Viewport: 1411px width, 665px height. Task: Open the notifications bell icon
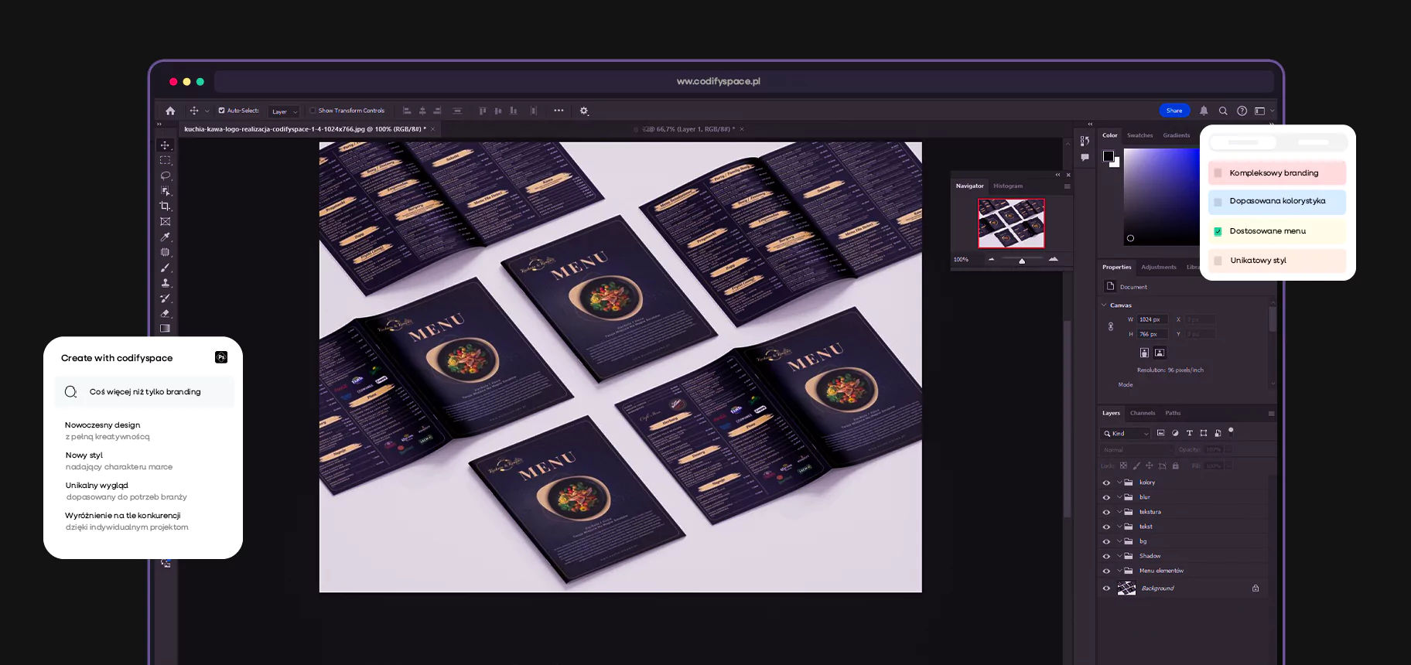pos(1204,111)
